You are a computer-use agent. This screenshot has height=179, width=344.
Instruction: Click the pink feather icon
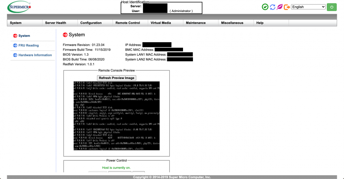[x=279, y=7]
